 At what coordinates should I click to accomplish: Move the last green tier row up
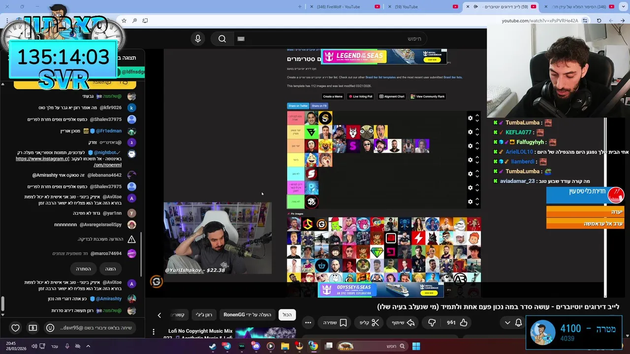477,199
